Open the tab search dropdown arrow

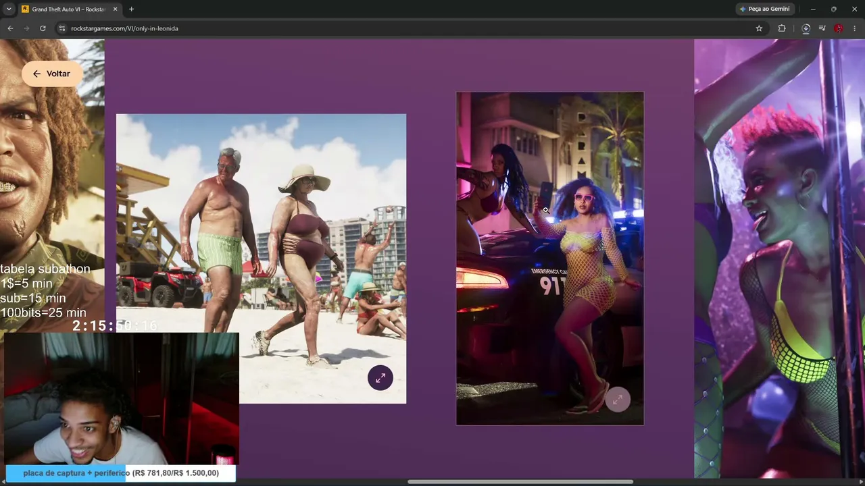coord(9,9)
